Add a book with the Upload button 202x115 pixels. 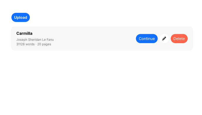pyautogui.click(x=20, y=17)
